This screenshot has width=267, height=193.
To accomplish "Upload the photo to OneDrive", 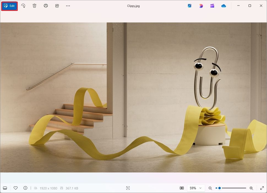I will pos(223,6).
